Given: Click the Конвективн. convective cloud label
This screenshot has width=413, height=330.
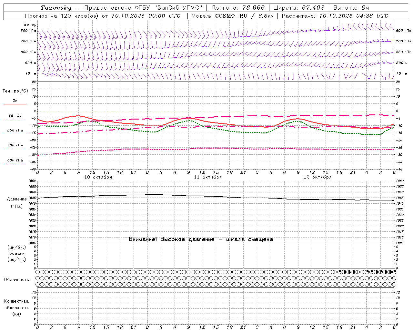Looking at the screenshot, I should click(x=16, y=301).
